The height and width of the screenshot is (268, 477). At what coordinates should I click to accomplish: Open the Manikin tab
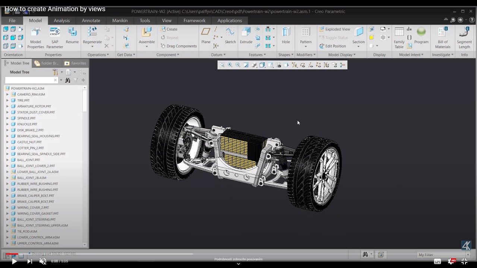[x=120, y=20]
